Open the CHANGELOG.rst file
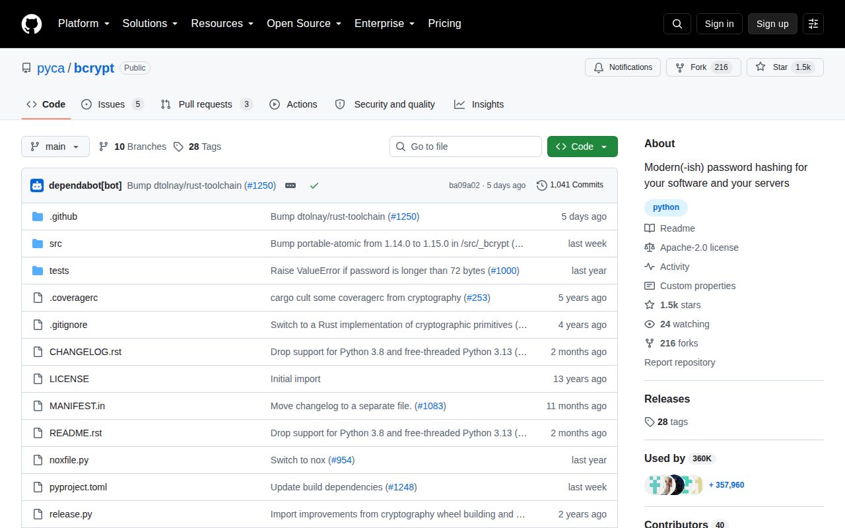This screenshot has height=528, width=845. click(x=85, y=352)
